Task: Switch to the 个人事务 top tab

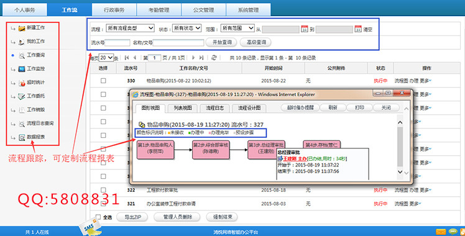Action: click(x=25, y=10)
